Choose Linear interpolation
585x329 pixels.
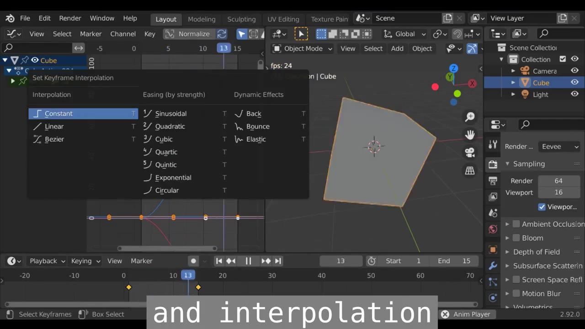[x=83, y=126]
